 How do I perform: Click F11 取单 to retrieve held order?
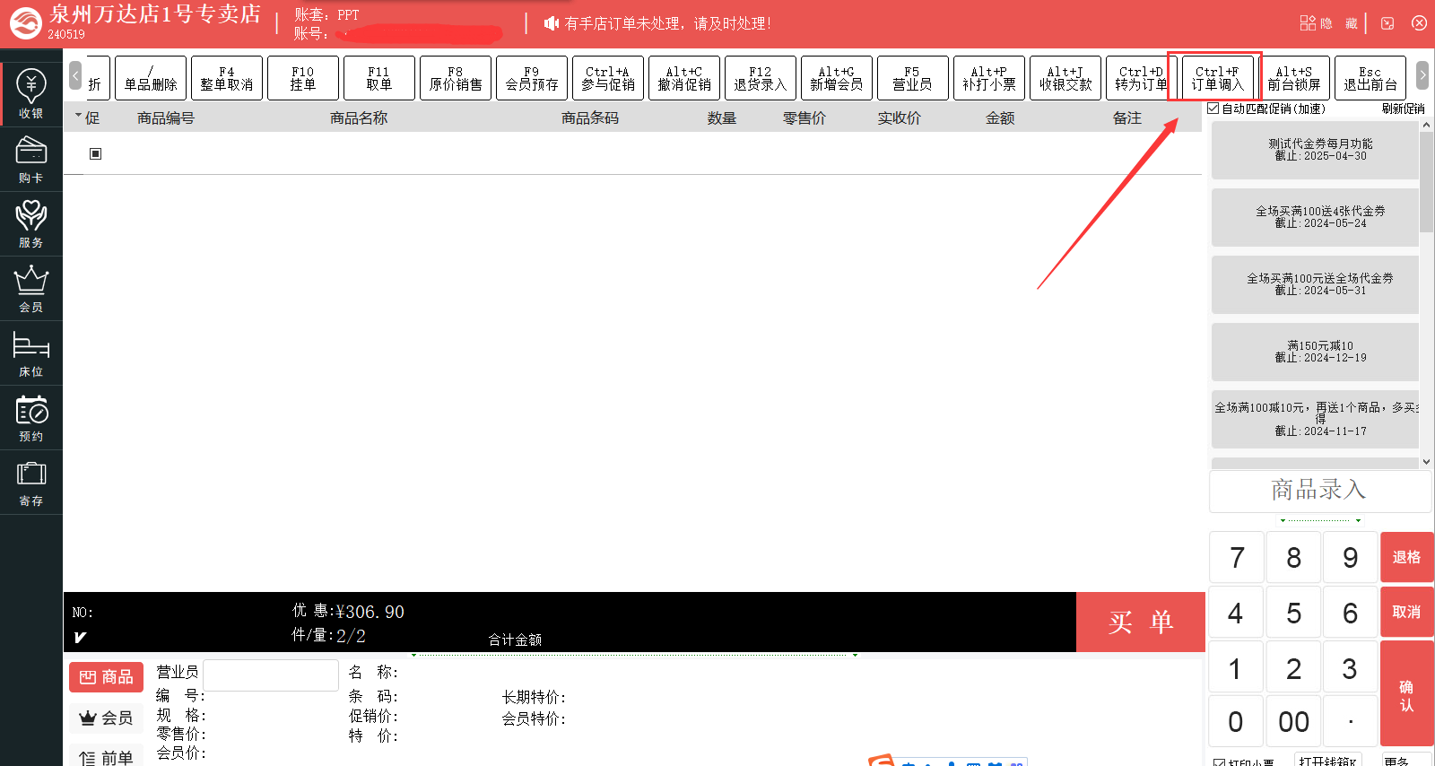point(379,78)
